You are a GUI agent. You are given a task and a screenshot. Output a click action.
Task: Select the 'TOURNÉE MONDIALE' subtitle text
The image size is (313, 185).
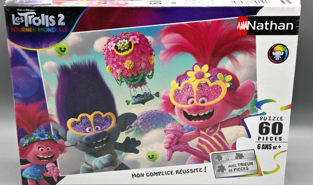click(39, 30)
